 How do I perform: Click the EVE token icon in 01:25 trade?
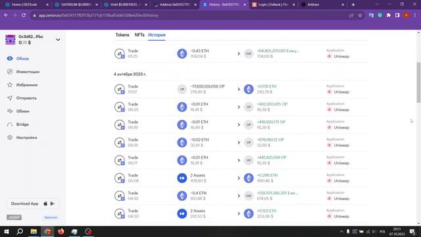249,53
